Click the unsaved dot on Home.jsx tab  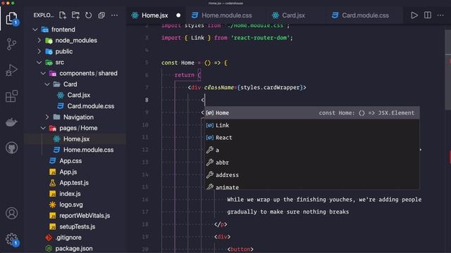point(178,15)
